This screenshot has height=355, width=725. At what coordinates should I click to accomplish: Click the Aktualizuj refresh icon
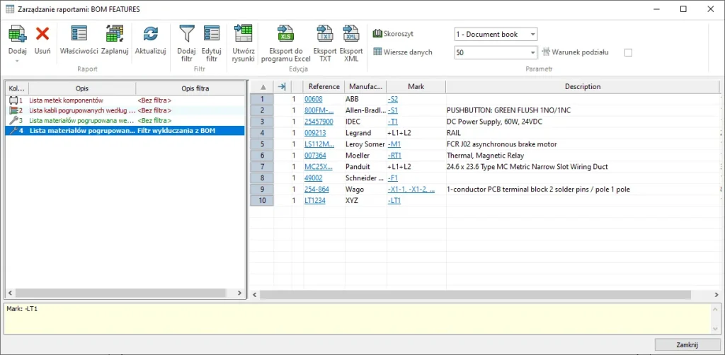150,34
